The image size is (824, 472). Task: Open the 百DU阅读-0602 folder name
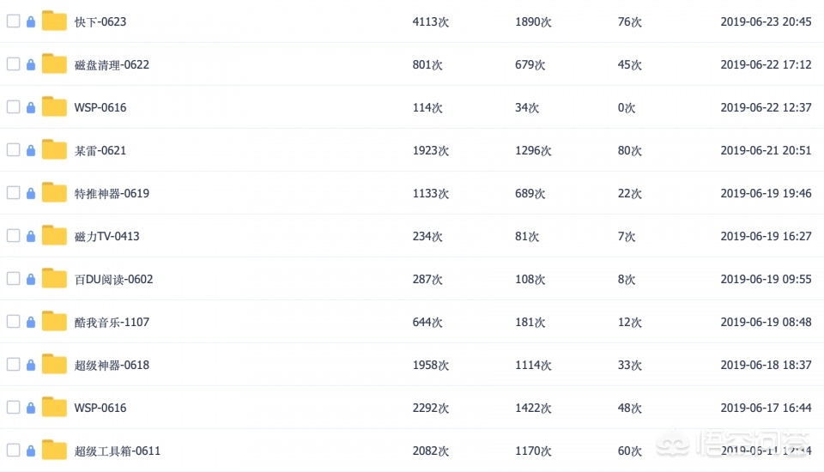[113, 279]
